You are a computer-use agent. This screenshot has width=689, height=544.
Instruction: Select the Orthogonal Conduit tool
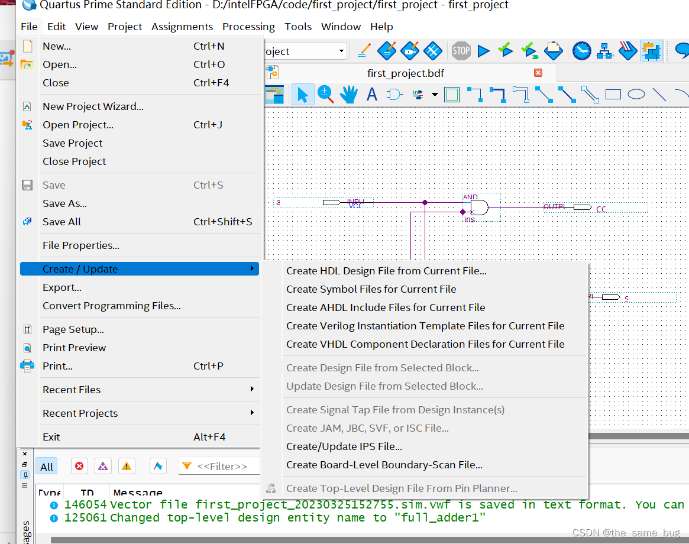[520, 95]
